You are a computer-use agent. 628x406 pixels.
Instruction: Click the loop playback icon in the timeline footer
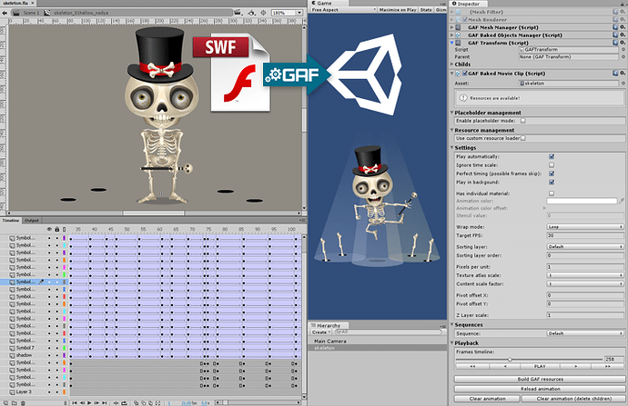(124, 402)
